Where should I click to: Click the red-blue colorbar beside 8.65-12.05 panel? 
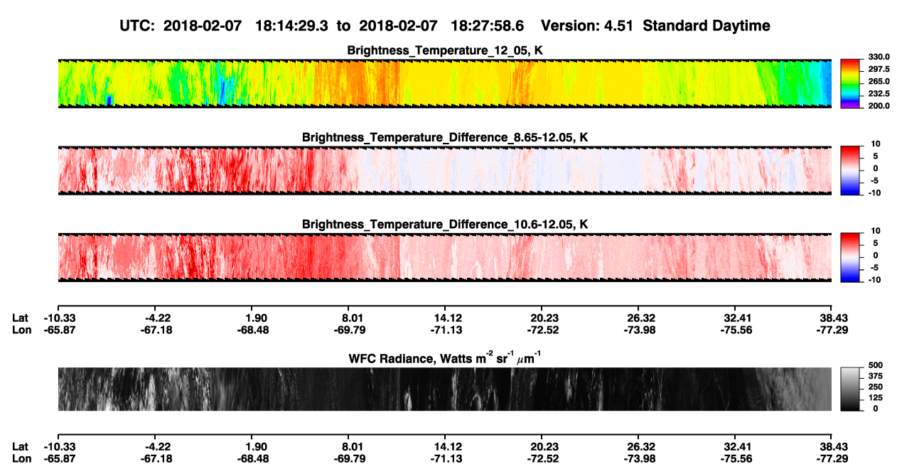(851, 169)
